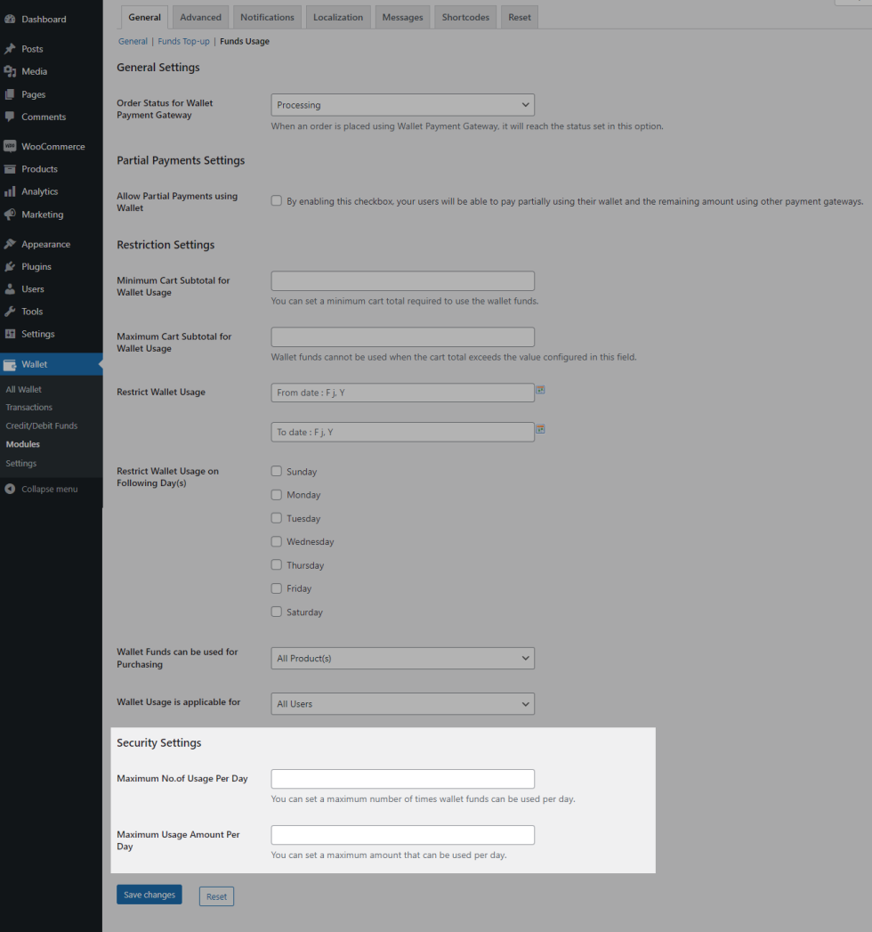Switch to the Notifications tab
Image resolution: width=872 pixels, height=932 pixels.
click(267, 17)
